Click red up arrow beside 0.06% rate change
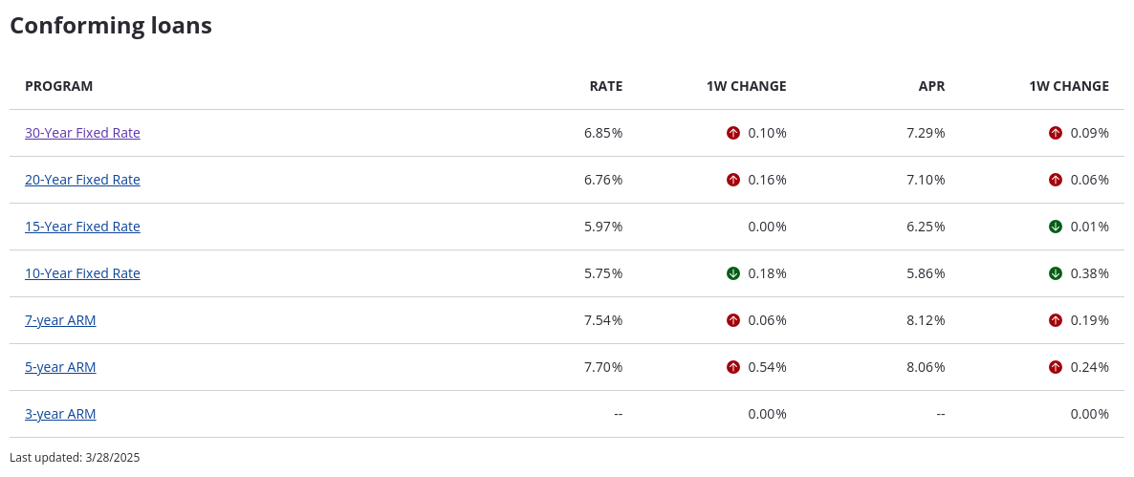Image resolution: width=1134 pixels, height=477 pixels. tap(733, 320)
